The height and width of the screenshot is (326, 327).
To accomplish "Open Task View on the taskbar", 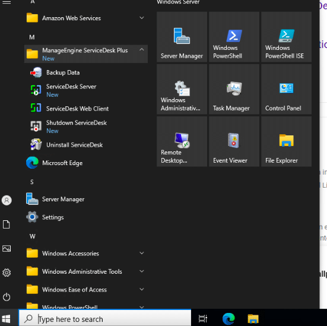I will click(203, 319).
